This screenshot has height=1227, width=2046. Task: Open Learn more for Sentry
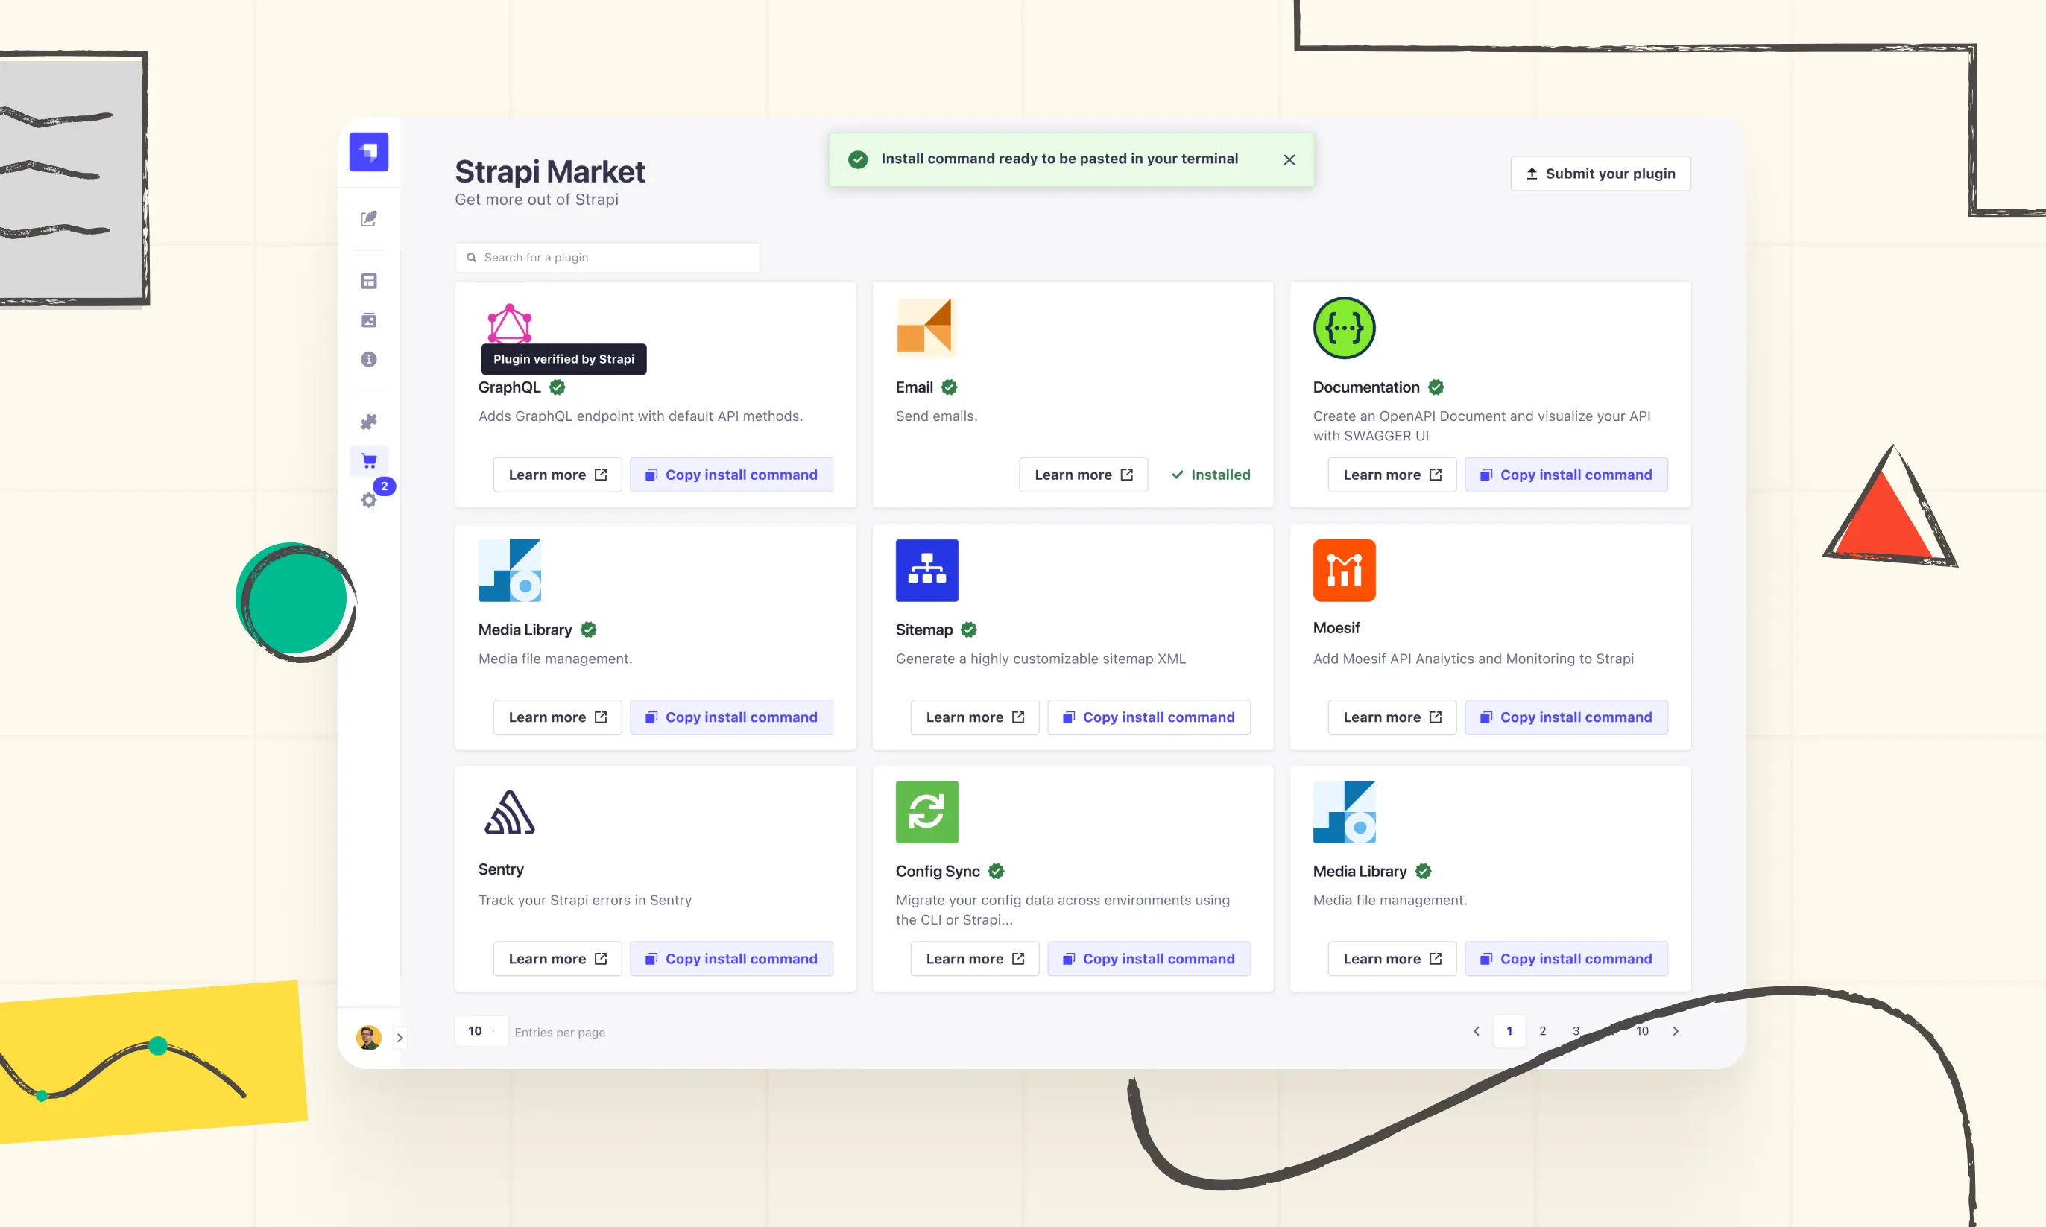click(x=558, y=958)
